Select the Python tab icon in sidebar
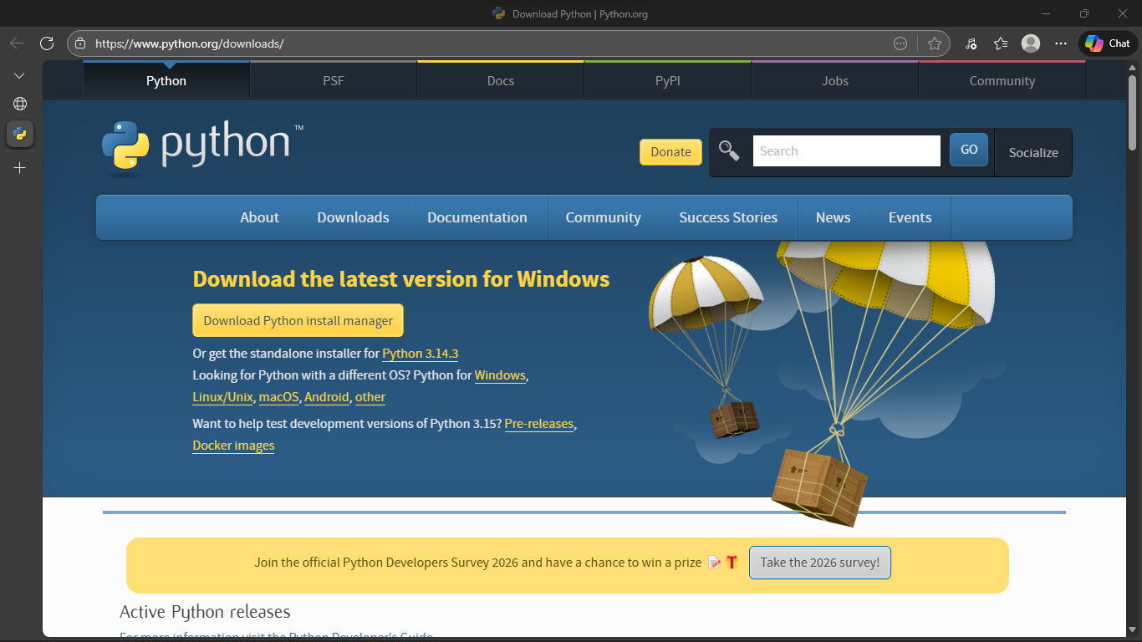Image resolution: width=1142 pixels, height=642 pixels. 19,134
